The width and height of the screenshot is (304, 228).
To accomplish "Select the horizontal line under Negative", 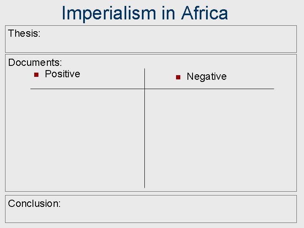I will coord(209,89).
